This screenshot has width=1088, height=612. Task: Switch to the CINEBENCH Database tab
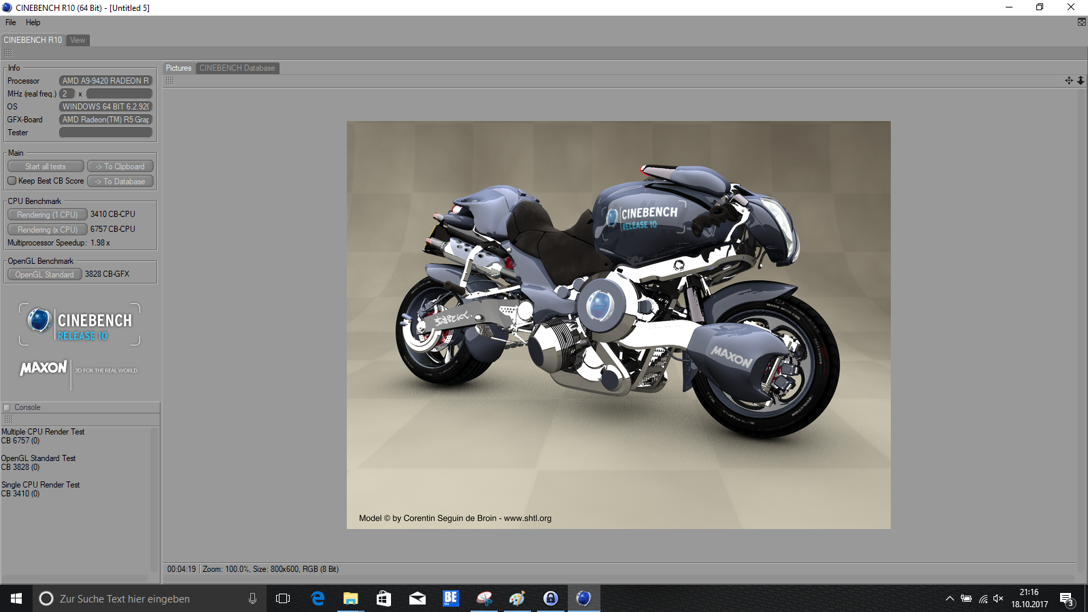coord(237,68)
